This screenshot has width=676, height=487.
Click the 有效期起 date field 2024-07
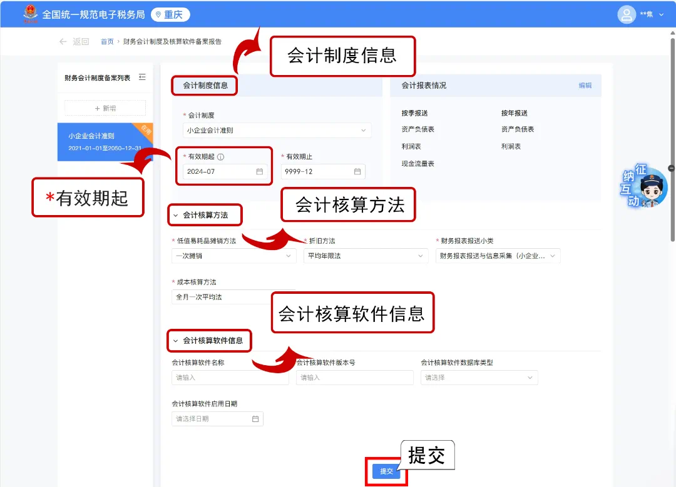point(224,171)
